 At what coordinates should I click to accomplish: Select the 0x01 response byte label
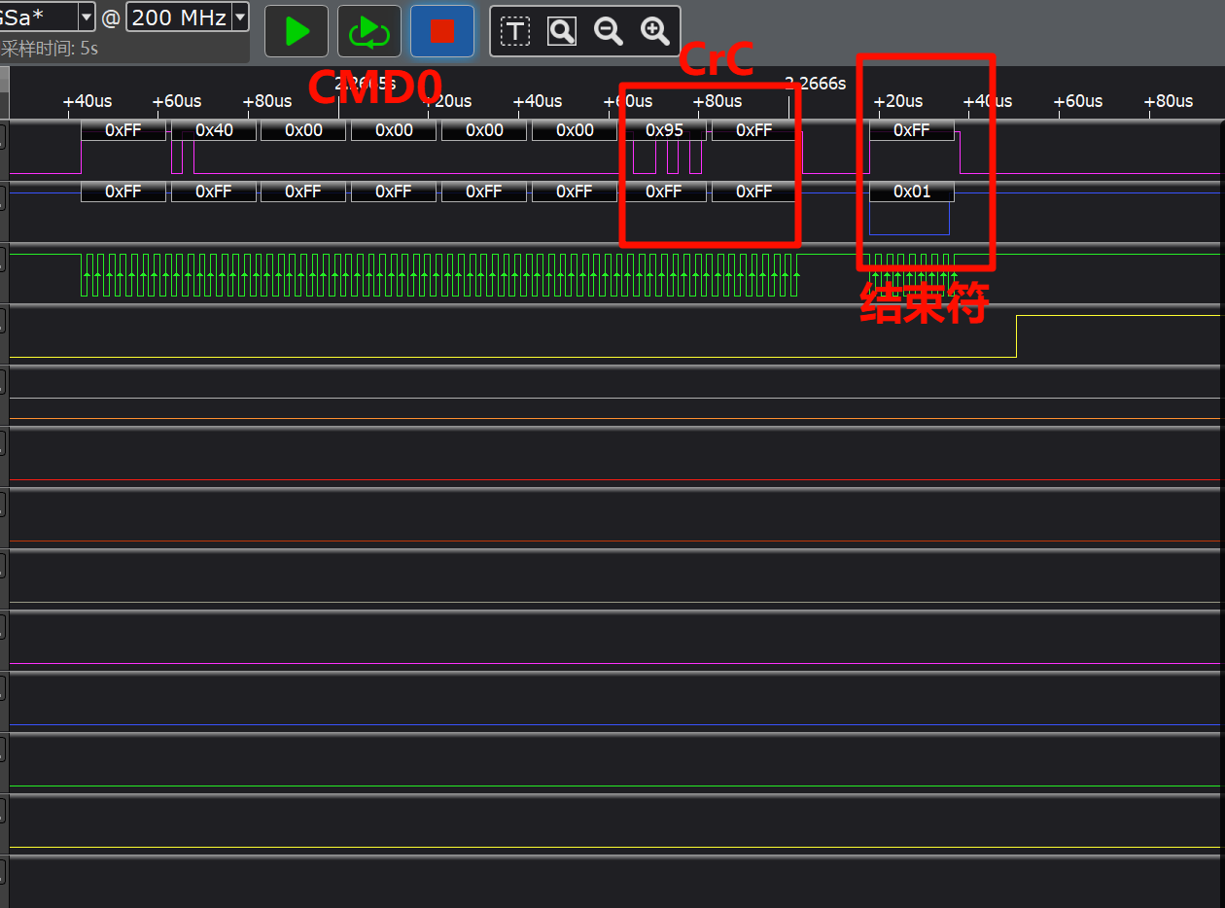911,192
